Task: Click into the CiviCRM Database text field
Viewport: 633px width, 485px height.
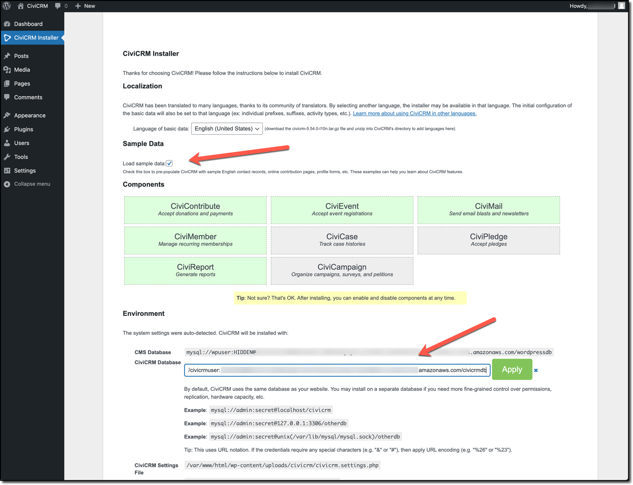Action: coord(337,370)
